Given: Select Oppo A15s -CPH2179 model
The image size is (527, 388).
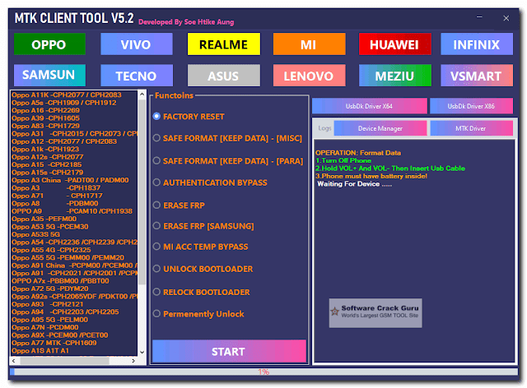Looking at the screenshot, I should pyautogui.click(x=48, y=173).
